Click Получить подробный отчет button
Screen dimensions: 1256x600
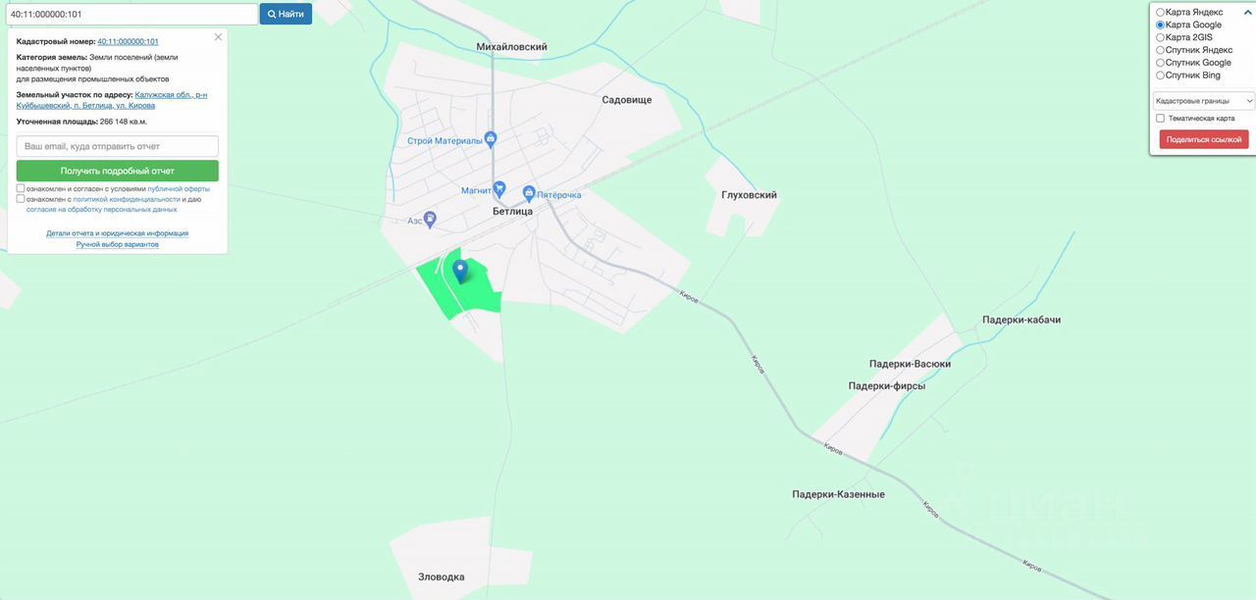(118, 171)
